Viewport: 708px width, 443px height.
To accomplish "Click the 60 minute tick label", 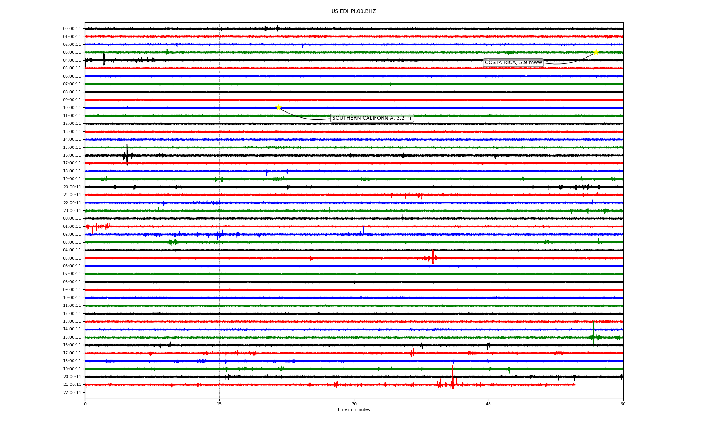I will [622, 404].
